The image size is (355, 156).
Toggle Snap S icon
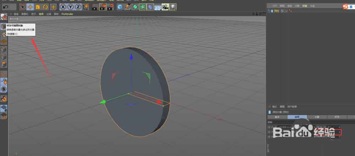point(4,89)
